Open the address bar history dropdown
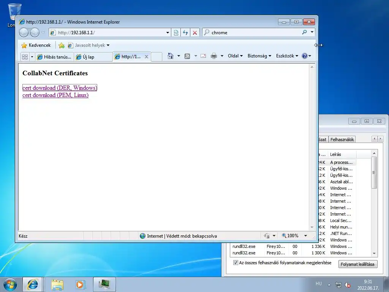 168,33
